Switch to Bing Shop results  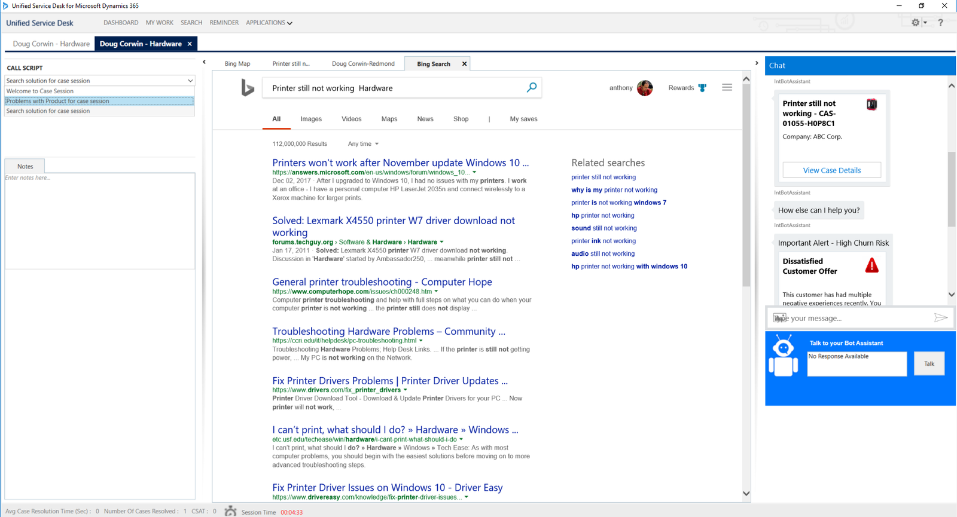point(461,119)
